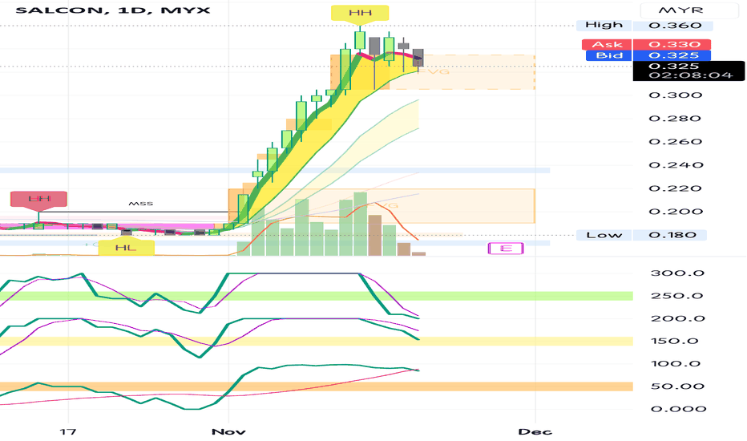
Task: Click the 300.0 indicator scale label
Action: (677, 273)
